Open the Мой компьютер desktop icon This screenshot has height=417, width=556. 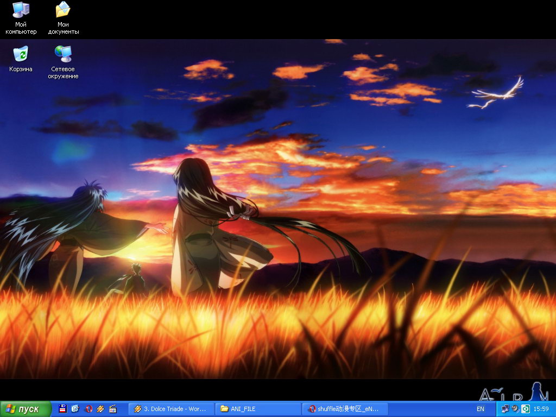pyautogui.click(x=21, y=10)
